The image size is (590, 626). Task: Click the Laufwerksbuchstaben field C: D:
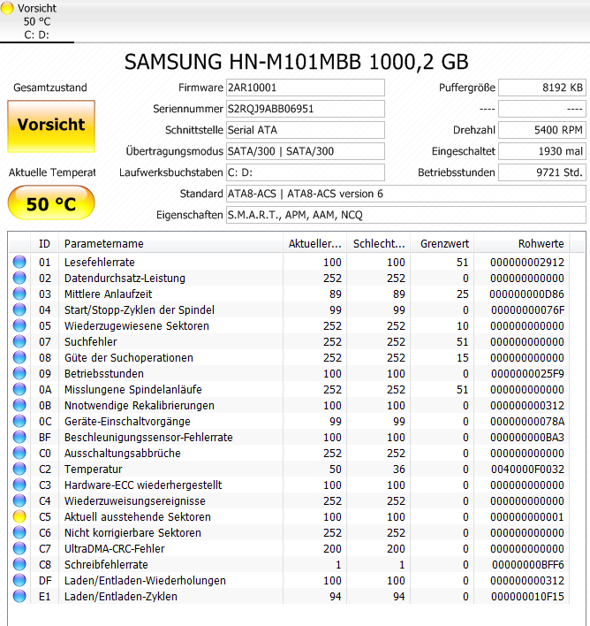[x=306, y=172]
